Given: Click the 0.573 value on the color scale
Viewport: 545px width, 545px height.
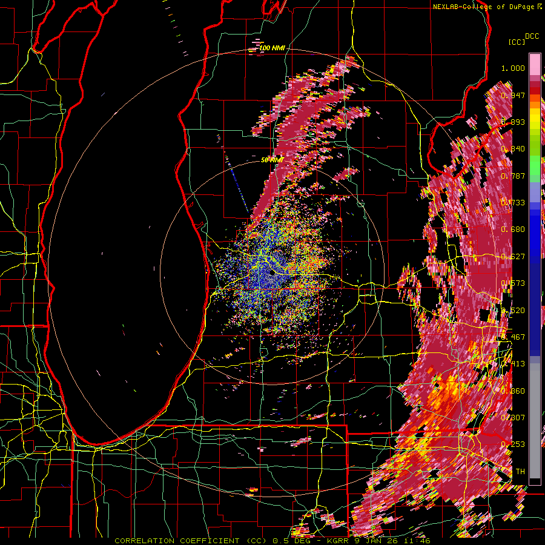Looking at the screenshot, I should click(x=513, y=283).
